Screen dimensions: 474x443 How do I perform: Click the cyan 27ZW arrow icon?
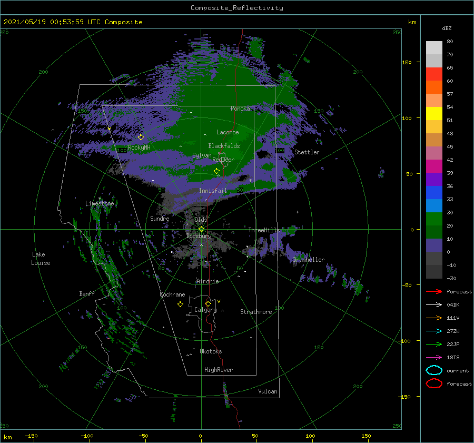pos(434,331)
